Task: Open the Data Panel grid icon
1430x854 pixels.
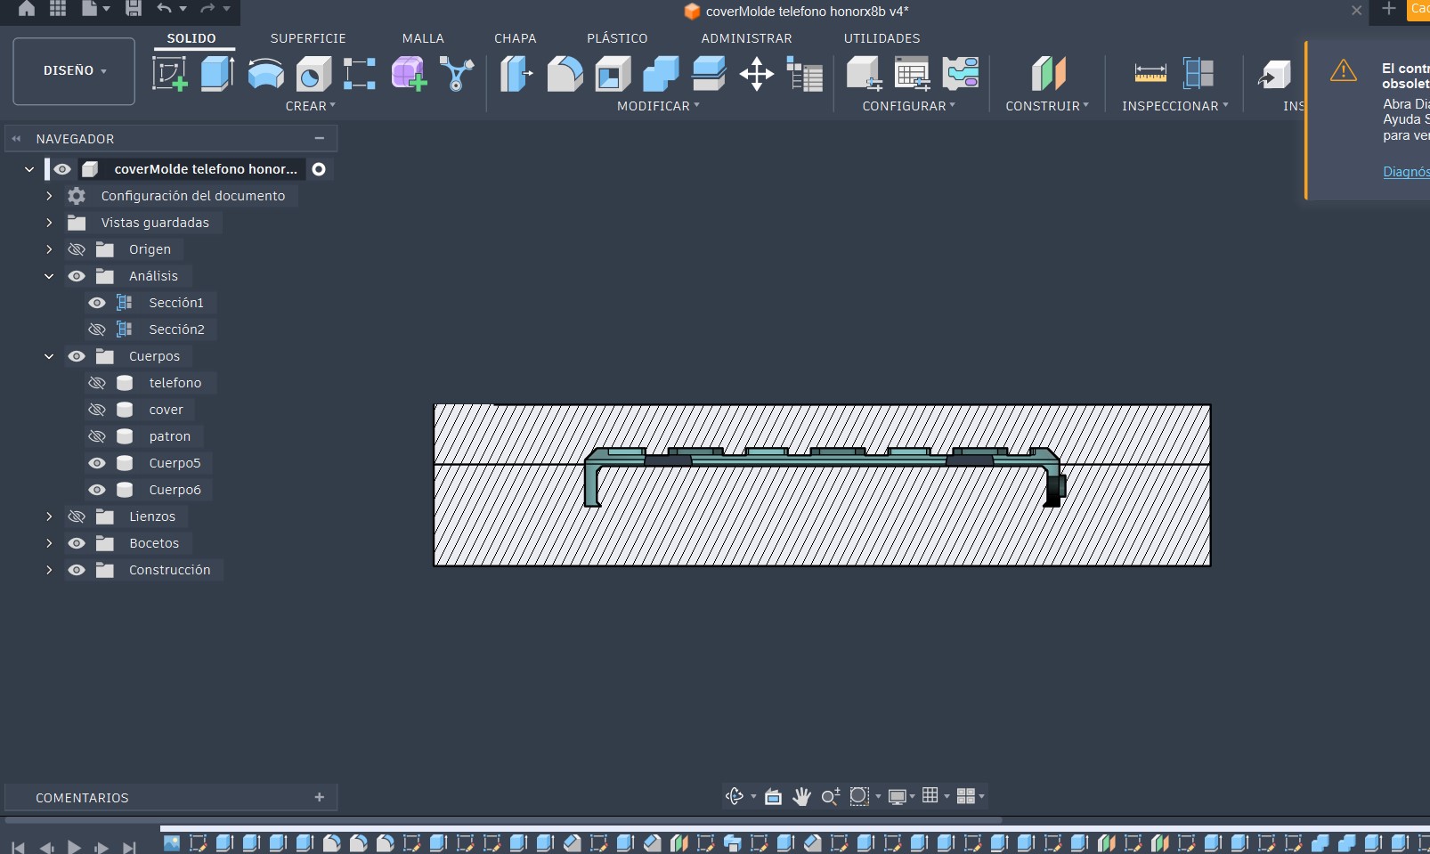Action: pyautogui.click(x=58, y=9)
